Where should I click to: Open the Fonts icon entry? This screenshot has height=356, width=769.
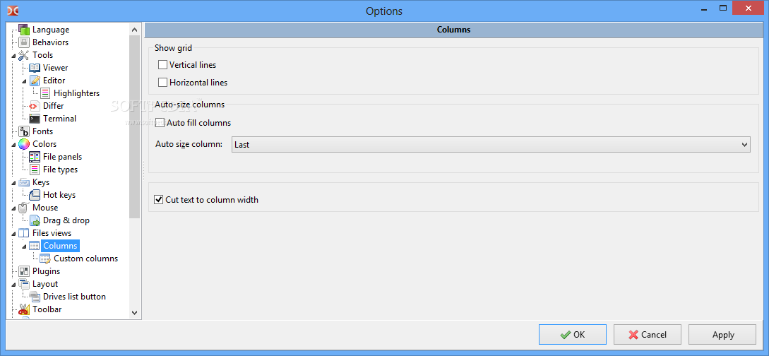[24, 131]
